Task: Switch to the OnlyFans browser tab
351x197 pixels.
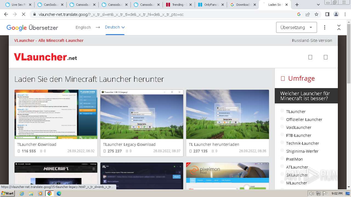Action: tap(211, 5)
